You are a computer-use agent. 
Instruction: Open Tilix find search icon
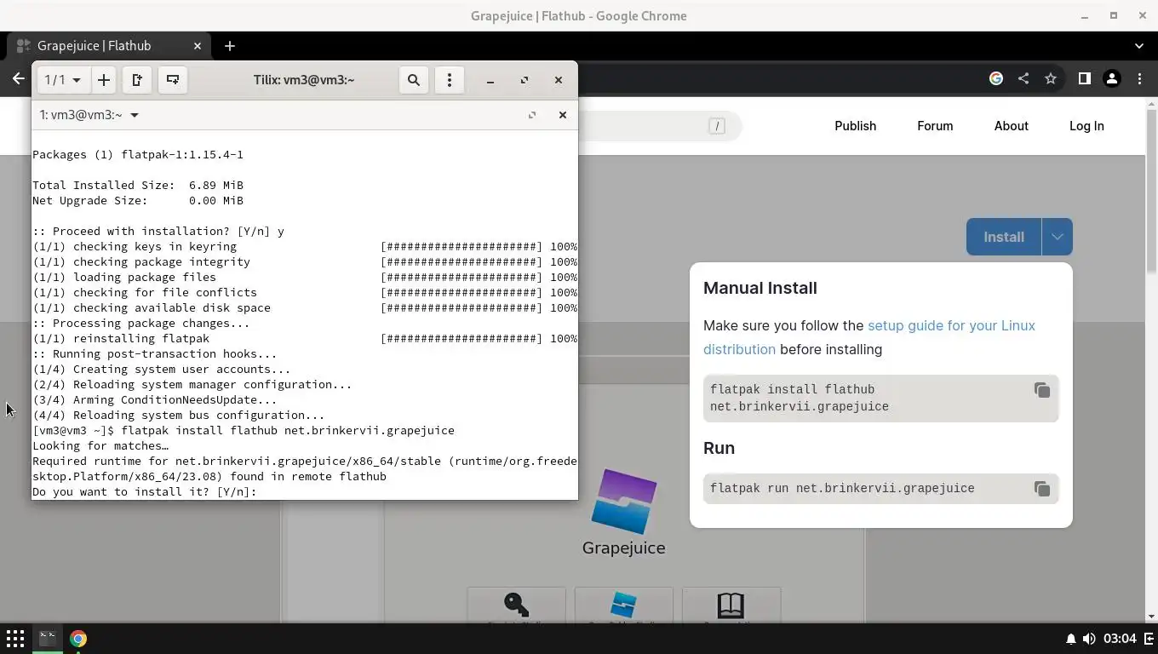414,80
